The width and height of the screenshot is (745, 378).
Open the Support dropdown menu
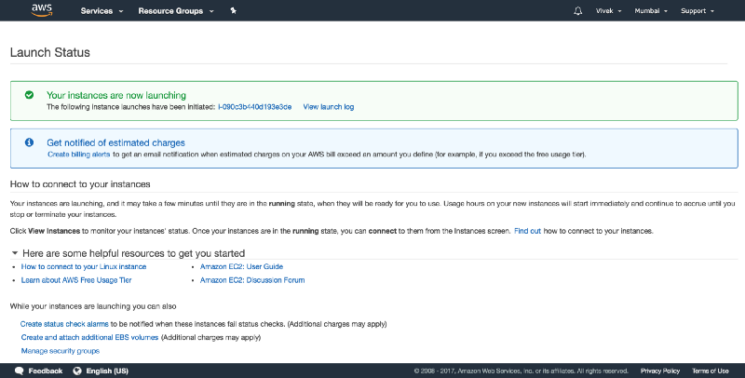(x=697, y=11)
